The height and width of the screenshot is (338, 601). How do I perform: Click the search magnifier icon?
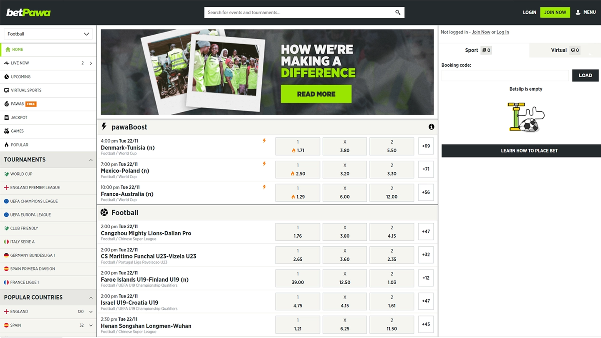coord(398,13)
